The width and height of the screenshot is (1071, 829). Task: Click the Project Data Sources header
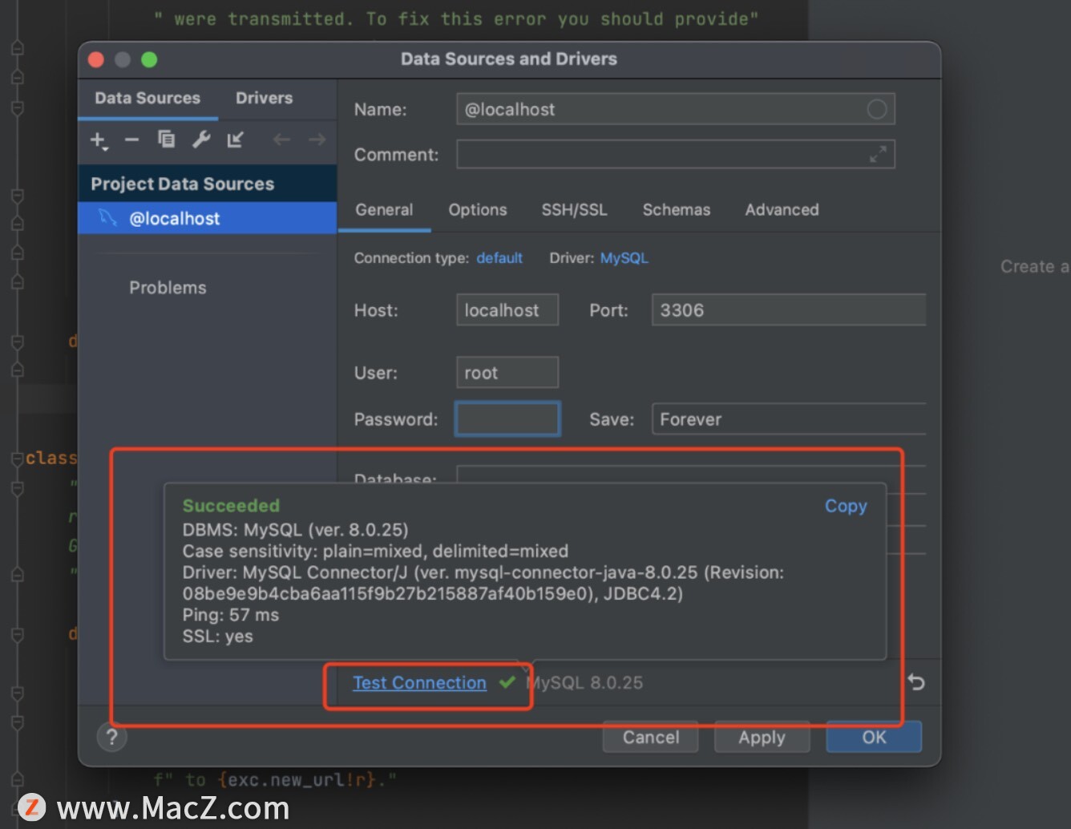[207, 184]
